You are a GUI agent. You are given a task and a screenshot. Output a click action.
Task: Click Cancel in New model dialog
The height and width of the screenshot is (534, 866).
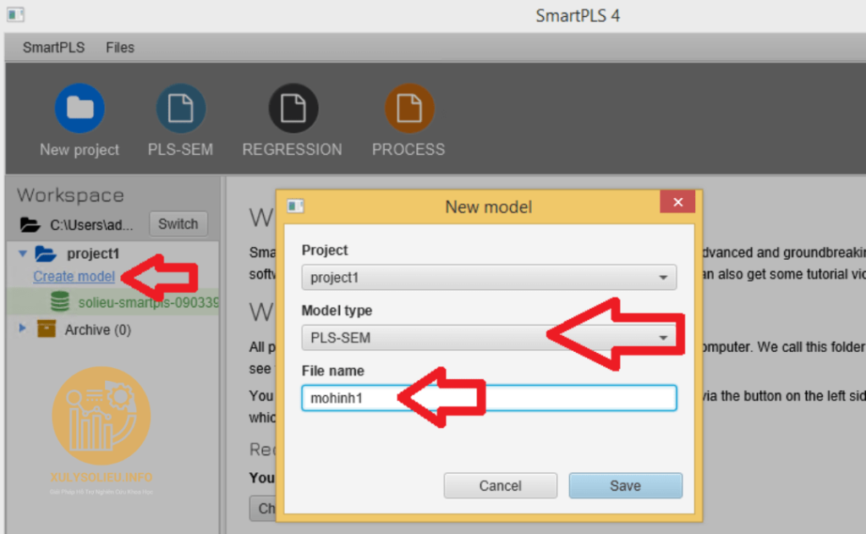501,486
